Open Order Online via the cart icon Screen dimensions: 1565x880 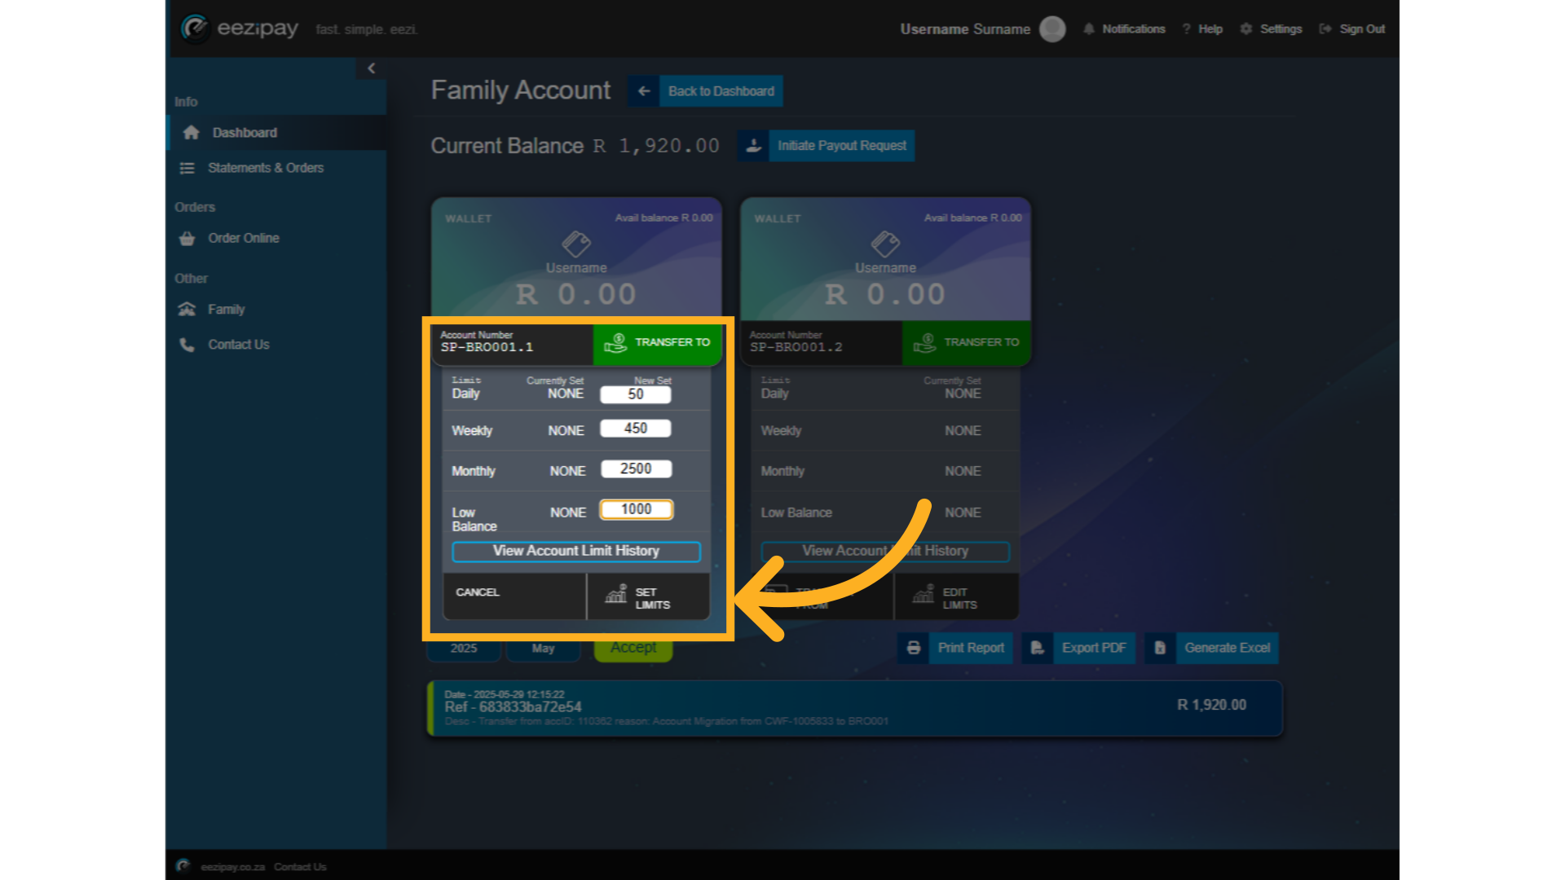[x=186, y=238]
